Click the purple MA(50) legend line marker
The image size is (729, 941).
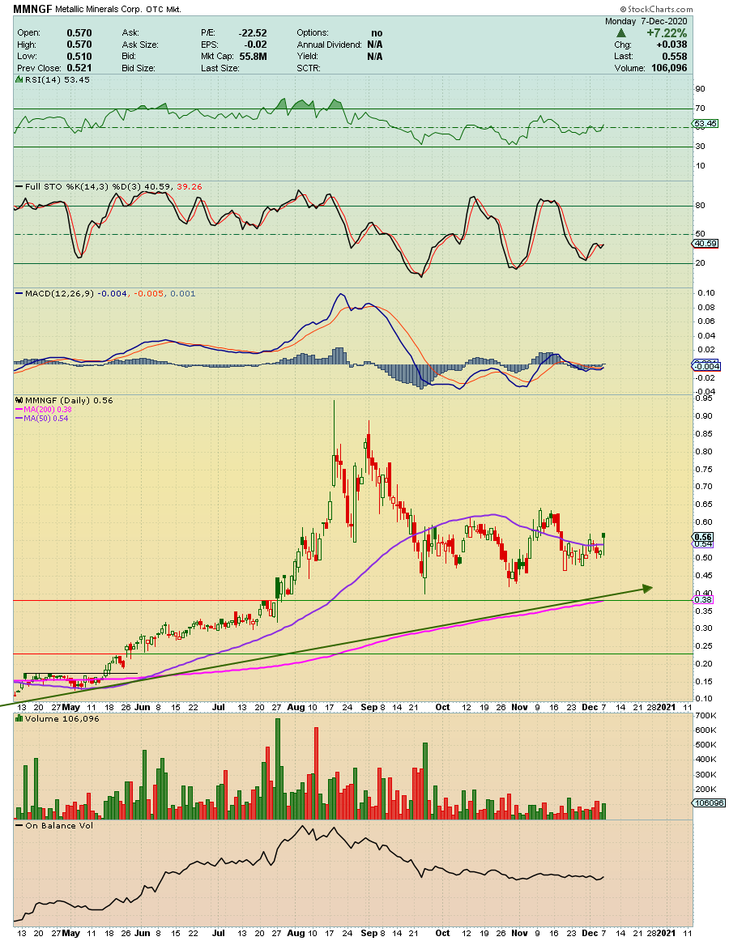coord(19,419)
